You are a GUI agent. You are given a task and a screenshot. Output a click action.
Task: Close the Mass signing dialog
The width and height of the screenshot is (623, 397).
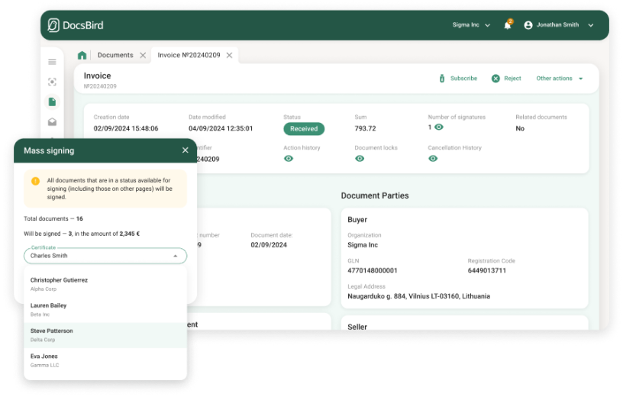click(185, 150)
